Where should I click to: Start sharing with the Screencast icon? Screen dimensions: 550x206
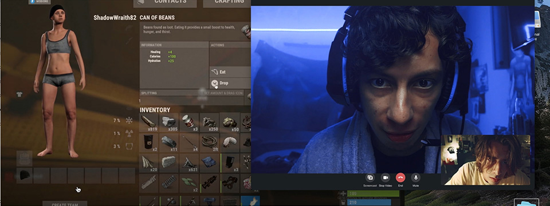370,177
